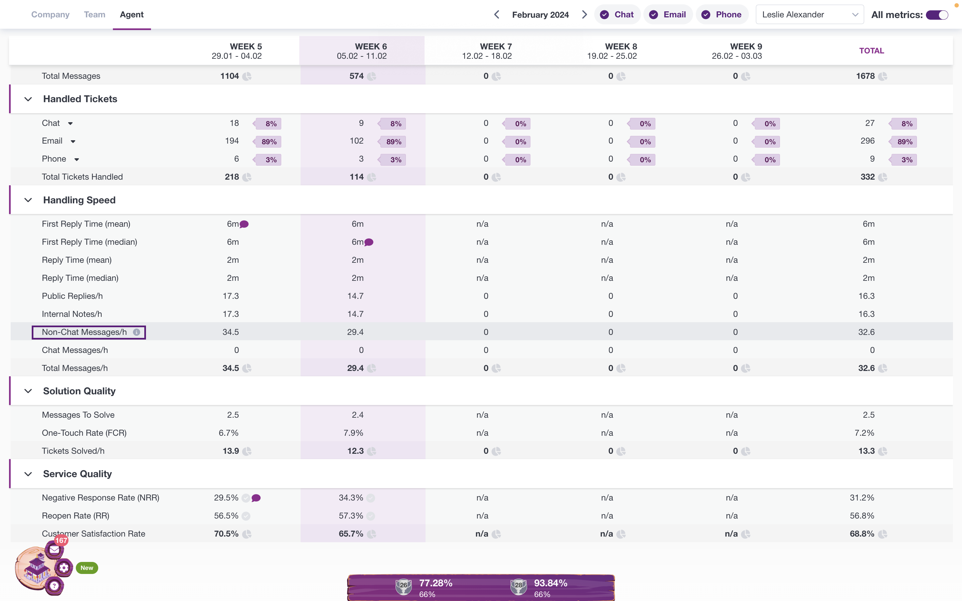Switch to the Team tab
962x601 pixels.
tap(95, 15)
